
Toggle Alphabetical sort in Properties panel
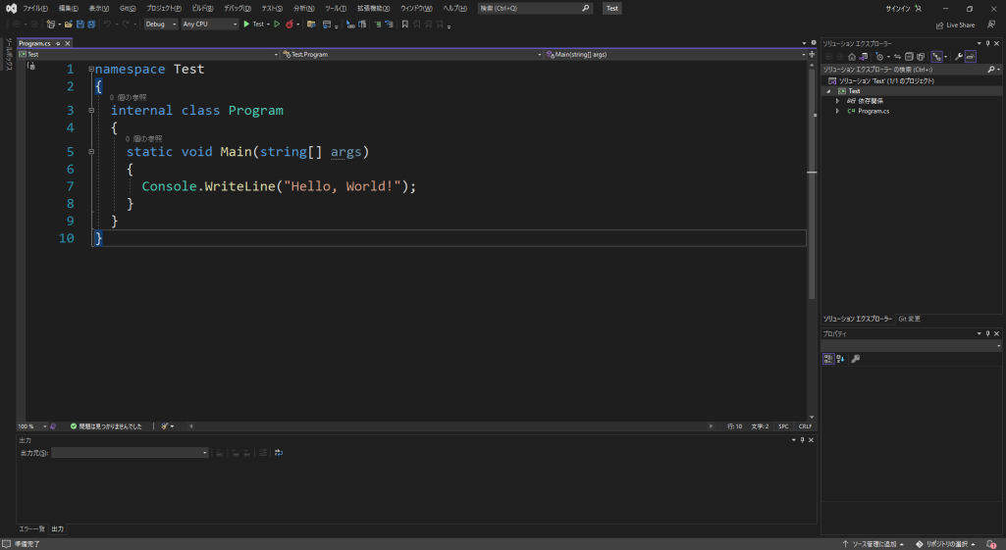pyautogui.click(x=840, y=359)
